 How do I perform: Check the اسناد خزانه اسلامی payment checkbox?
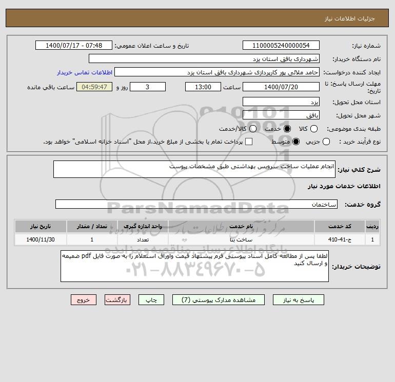click(x=249, y=142)
